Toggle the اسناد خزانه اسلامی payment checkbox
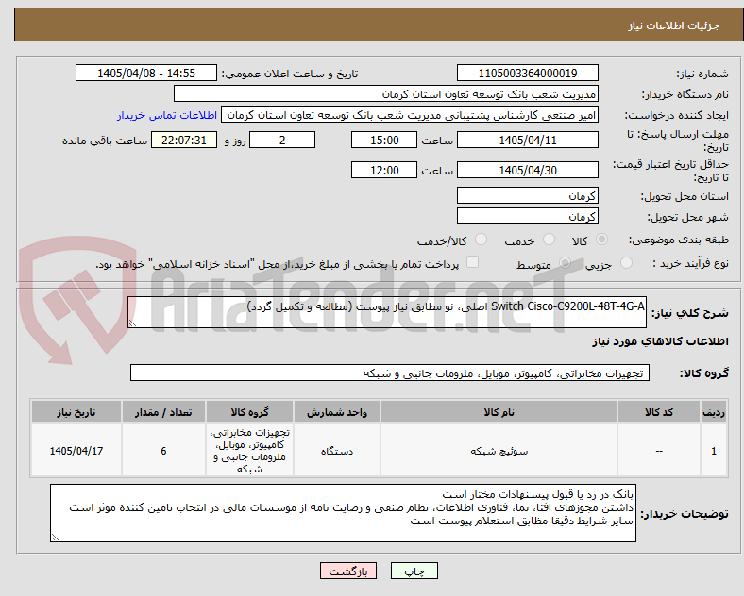This screenshot has width=744, height=596. click(472, 262)
